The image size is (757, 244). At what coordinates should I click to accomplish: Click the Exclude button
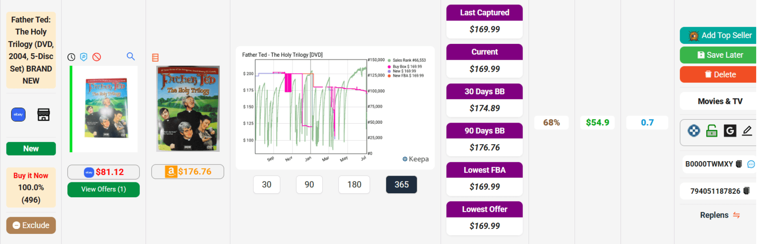coord(31,225)
